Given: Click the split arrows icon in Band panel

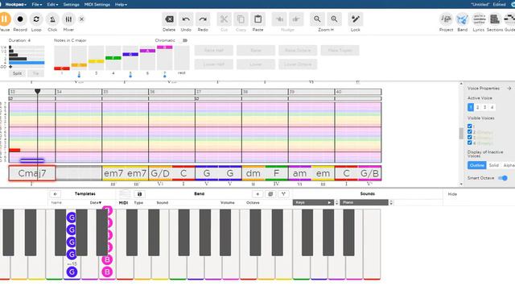Looking at the screenshot, I should point(283,194).
